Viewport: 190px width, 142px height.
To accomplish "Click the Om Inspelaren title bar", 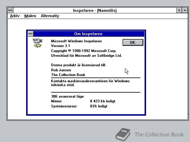I will (x=89, y=34).
